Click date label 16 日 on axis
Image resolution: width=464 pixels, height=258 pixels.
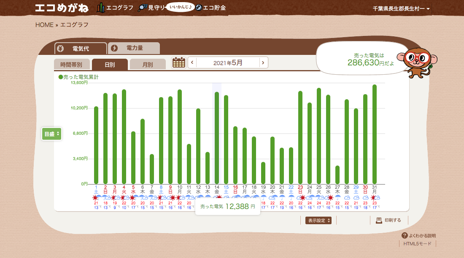click(x=235, y=190)
